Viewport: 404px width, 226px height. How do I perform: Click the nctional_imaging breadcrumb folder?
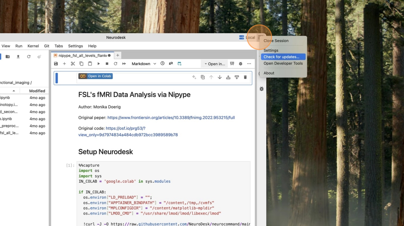click(x=14, y=83)
